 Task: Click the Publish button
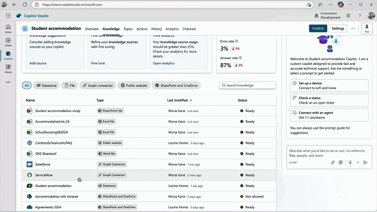click(x=318, y=29)
